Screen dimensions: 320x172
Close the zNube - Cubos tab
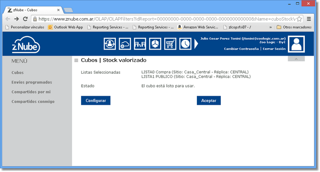58,10
